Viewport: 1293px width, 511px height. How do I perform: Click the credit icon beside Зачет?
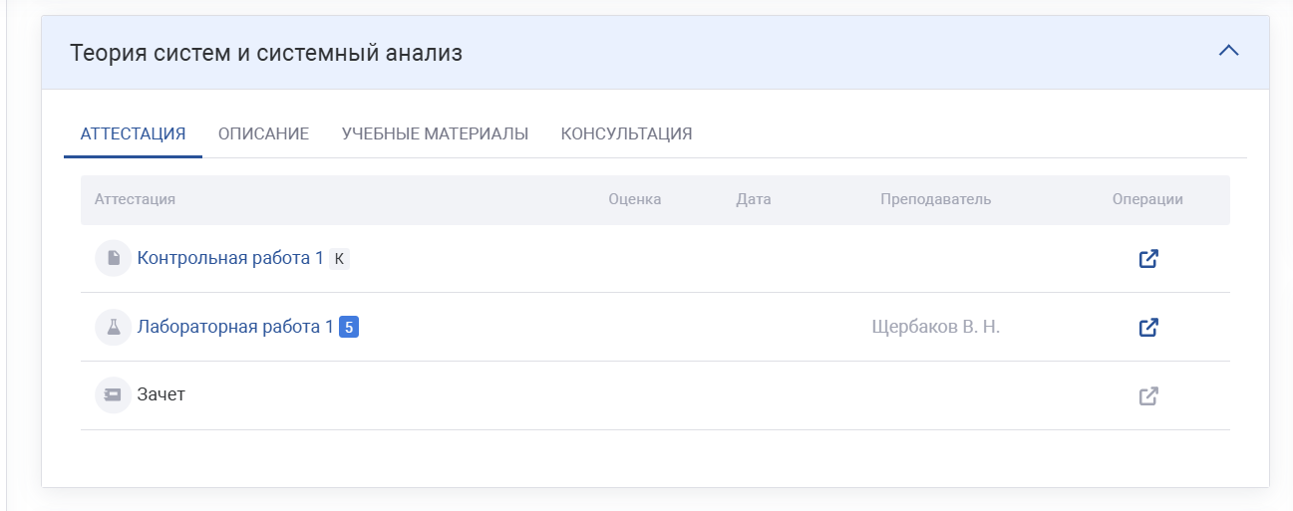click(113, 395)
